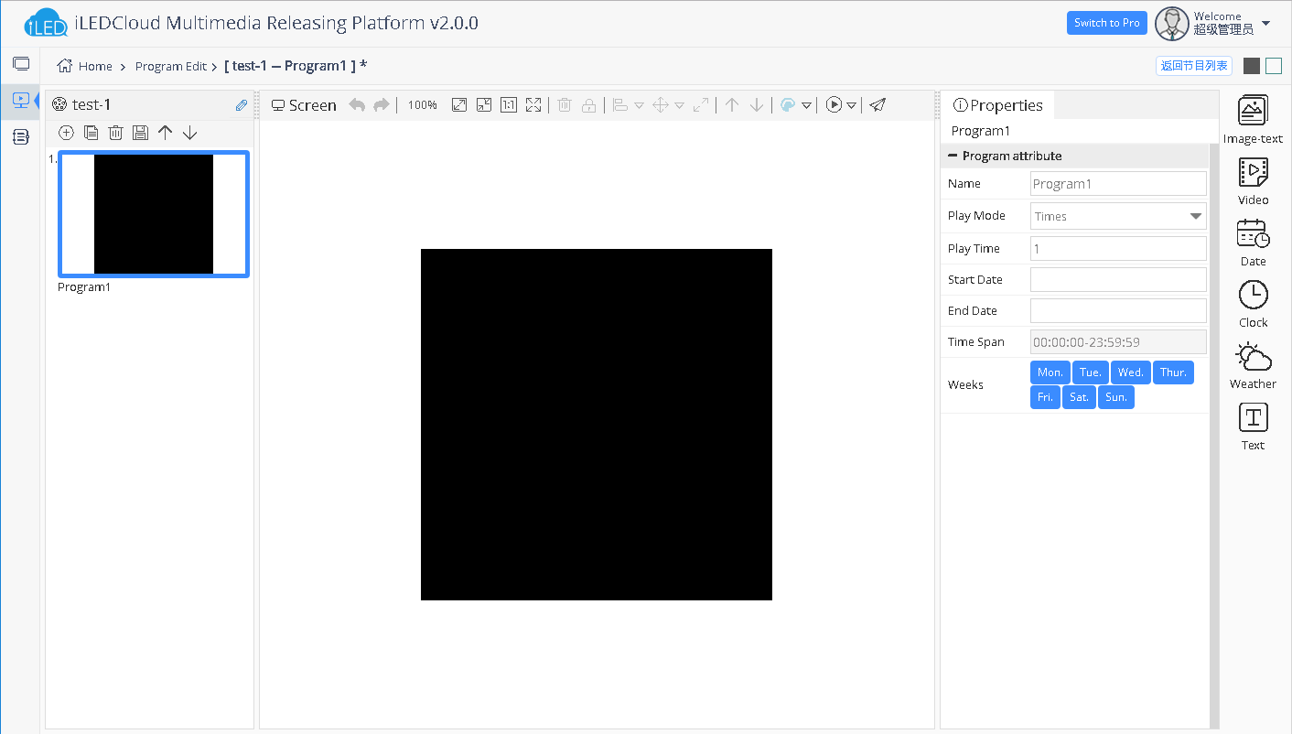This screenshot has width=1292, height=734.
Task: Add a Weather component
Action: pyautogui.click(x=1253, y=365)
